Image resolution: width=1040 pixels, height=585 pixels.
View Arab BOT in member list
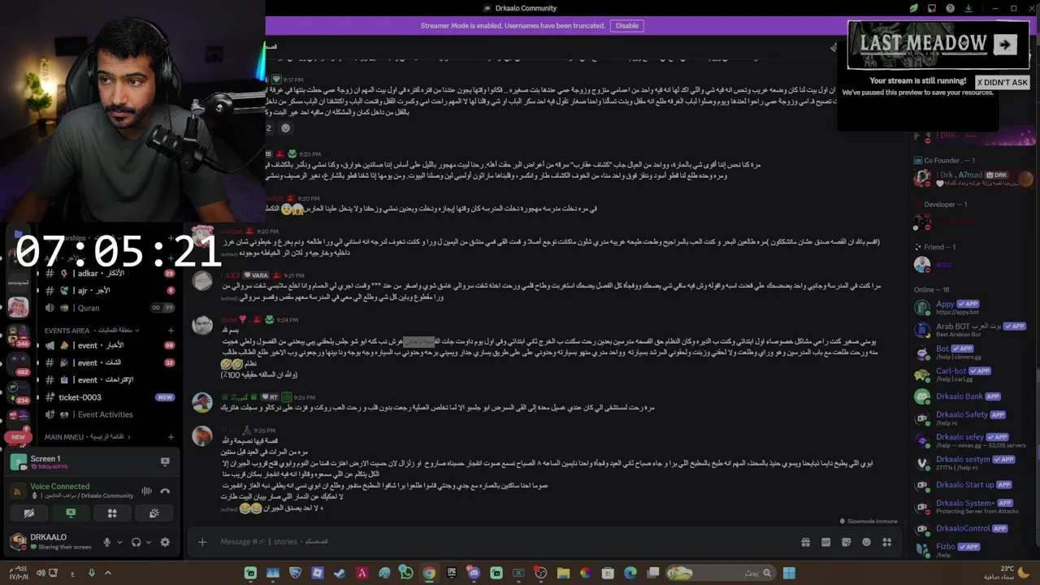point(969,330)
